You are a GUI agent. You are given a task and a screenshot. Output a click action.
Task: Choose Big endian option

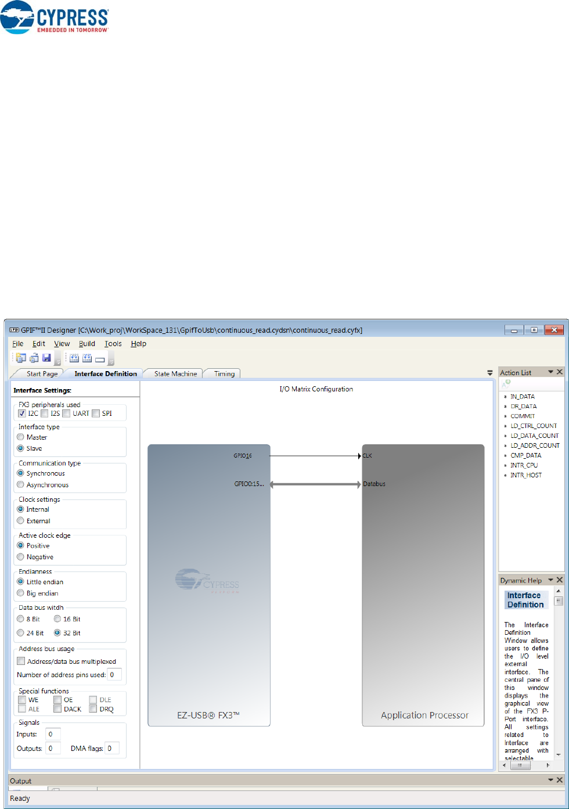coord(21,594)
